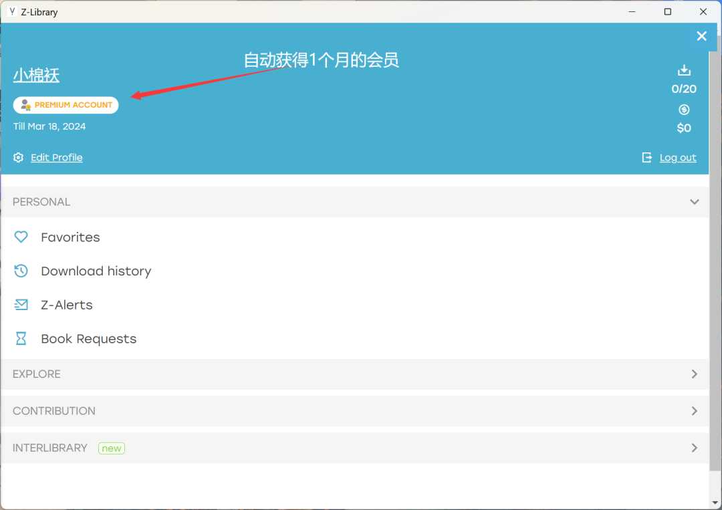Click the log out door icon
722x510 pixels.
(647, 158)
